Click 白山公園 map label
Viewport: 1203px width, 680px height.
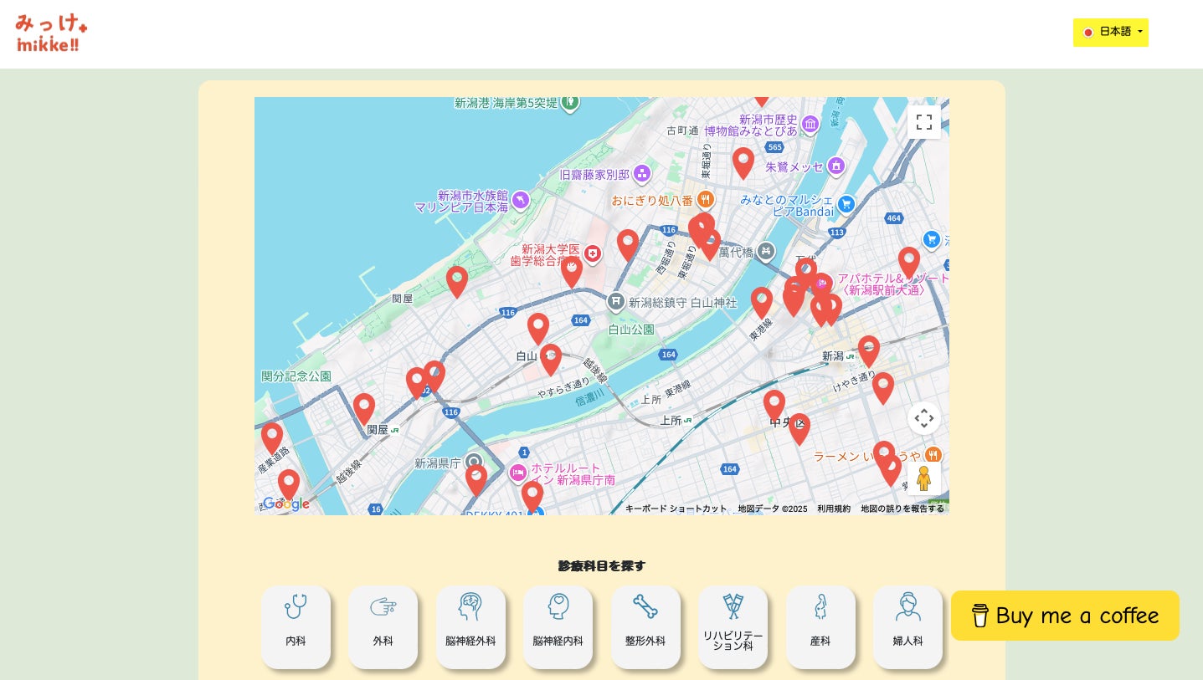tap(631, 330)
